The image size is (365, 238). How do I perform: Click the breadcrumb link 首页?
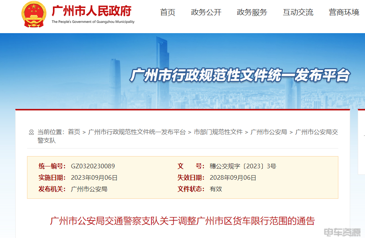coord(74,132)
